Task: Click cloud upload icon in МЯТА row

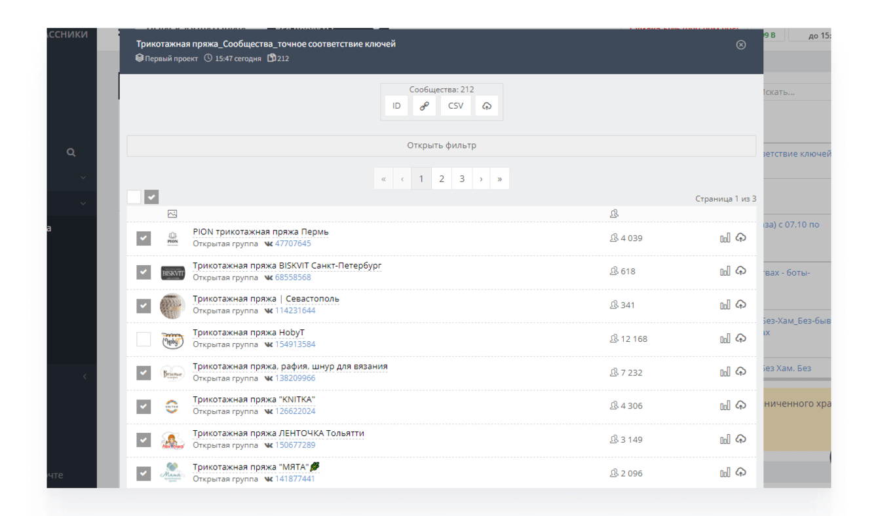Action: pyautogui.click(x=741, y=472)
